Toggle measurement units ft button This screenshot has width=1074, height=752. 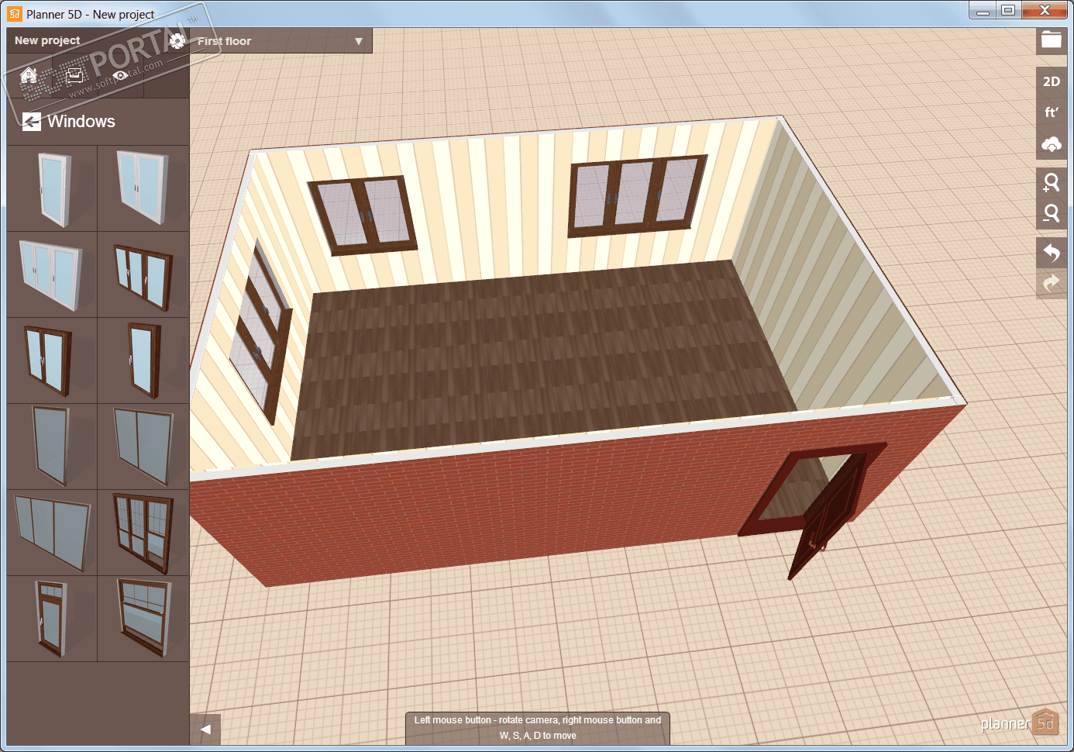coord(1052,112)
